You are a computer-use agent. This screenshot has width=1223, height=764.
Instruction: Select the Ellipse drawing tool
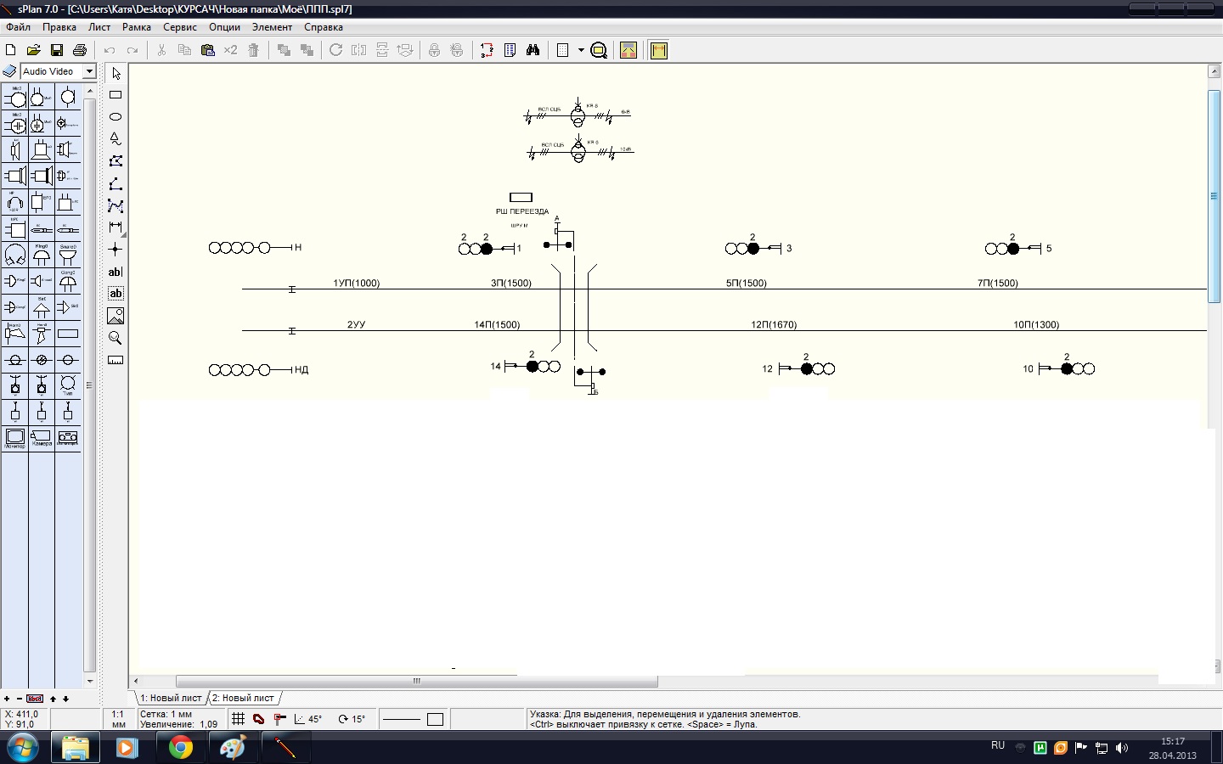pos(116,117)
